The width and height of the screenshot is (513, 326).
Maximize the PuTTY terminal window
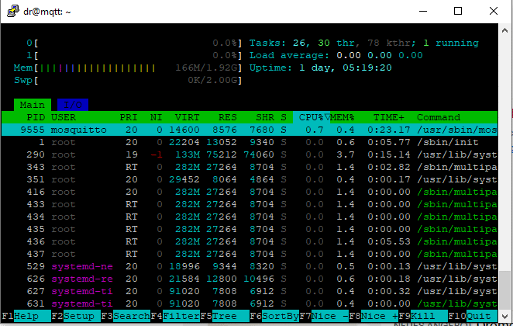click(458, 11)
